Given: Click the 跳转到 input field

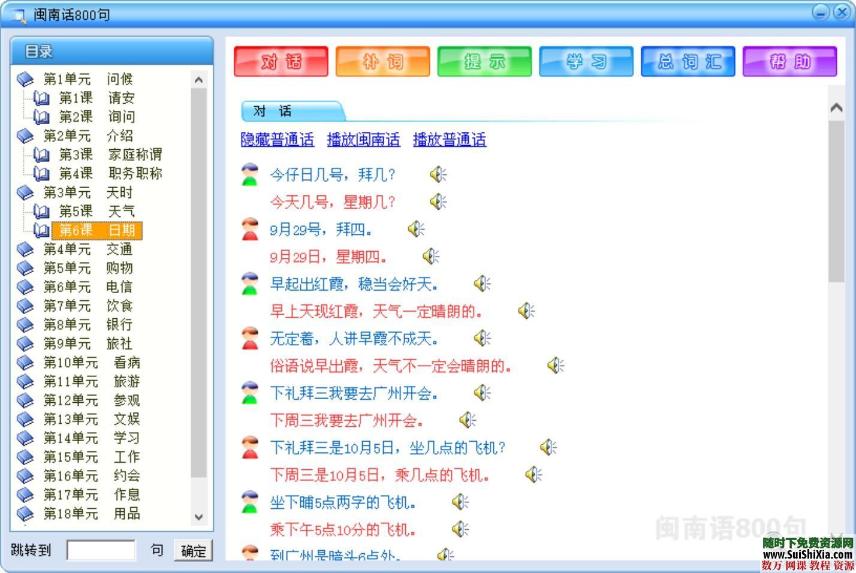Looking at the screenshot, I should point(101,550).
